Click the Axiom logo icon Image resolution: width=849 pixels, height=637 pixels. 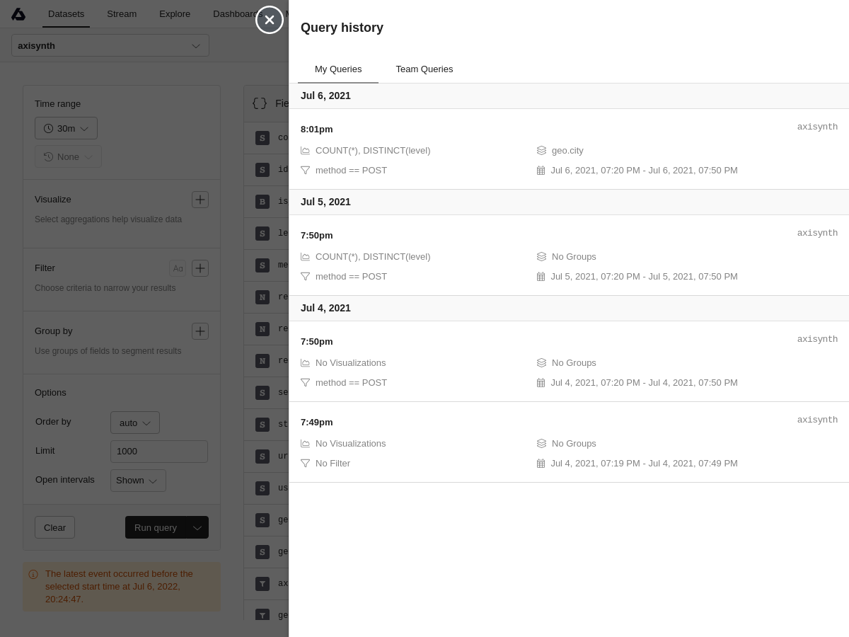(18, 14)
